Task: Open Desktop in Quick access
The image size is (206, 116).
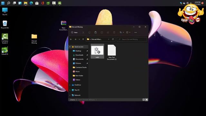Action: pos(78,51)
